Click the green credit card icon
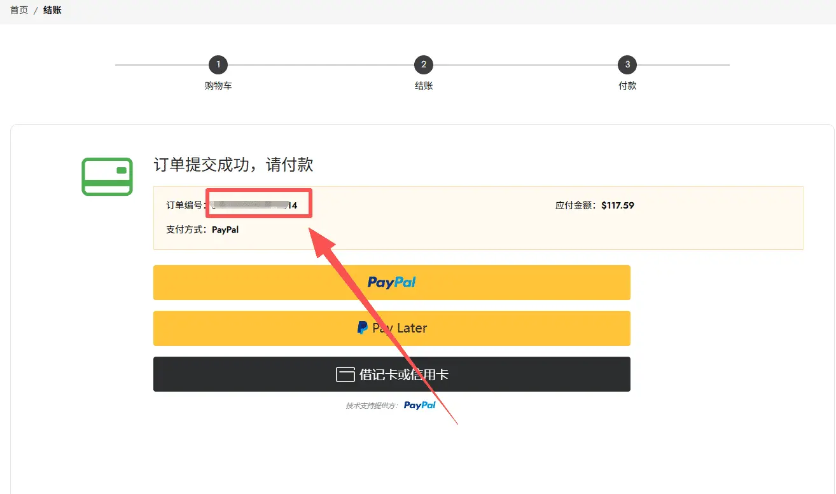 [x=107, y=176]
